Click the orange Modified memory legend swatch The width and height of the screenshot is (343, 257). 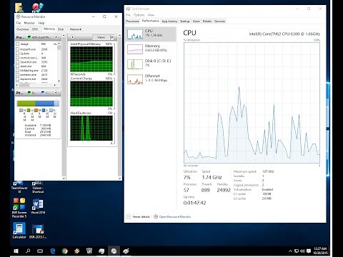click(36, 110)
